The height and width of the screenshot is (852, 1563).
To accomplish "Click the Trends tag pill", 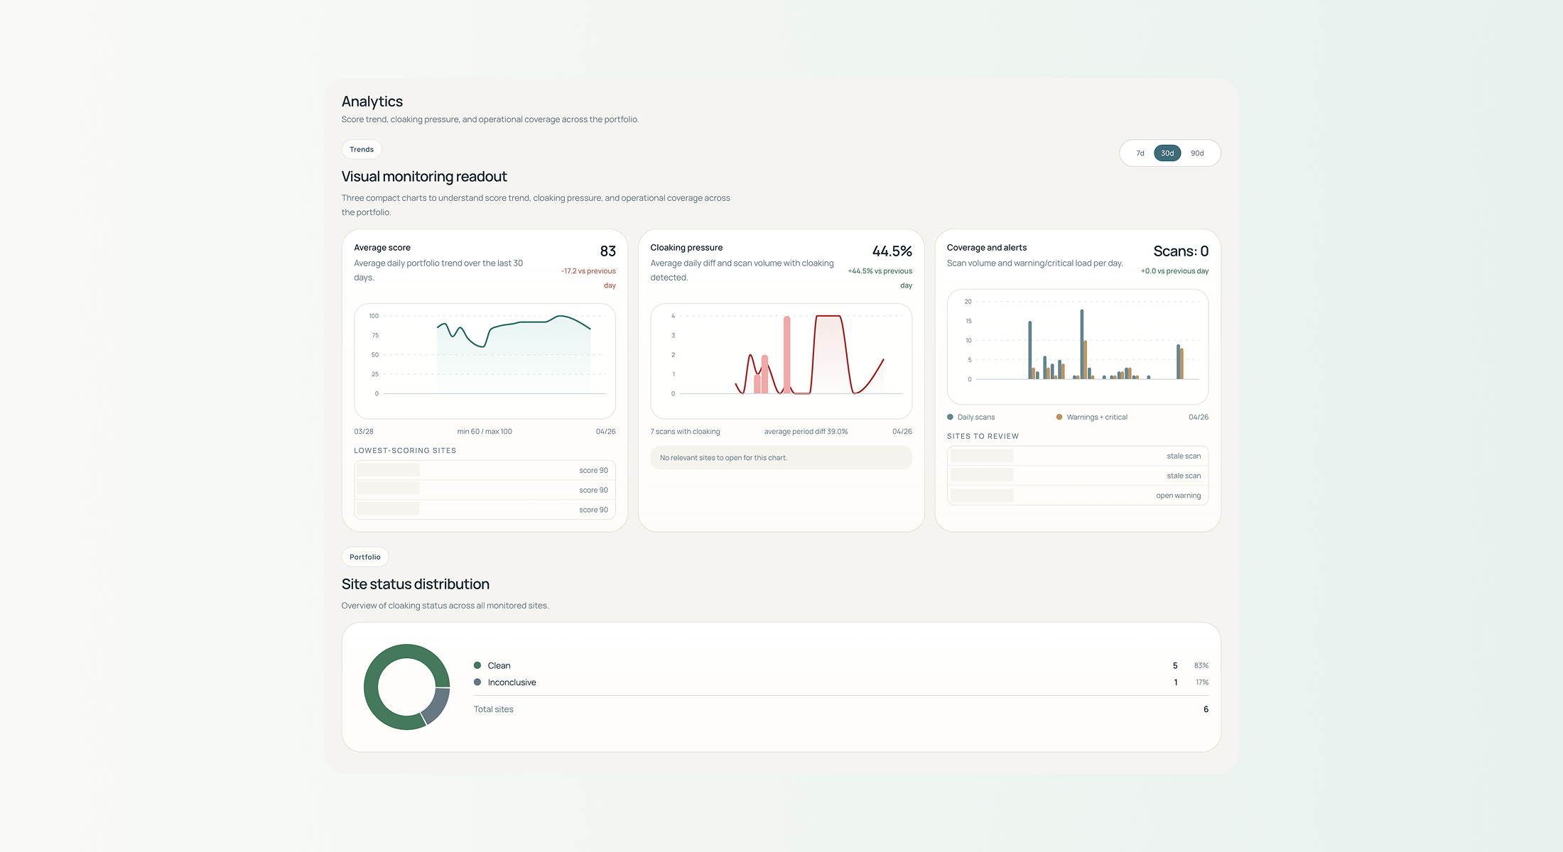I will click(x=362, y=149).
